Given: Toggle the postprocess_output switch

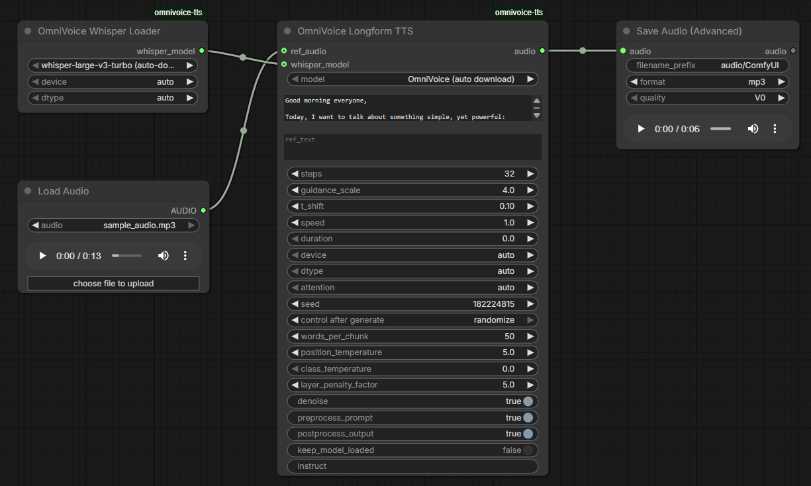Looking at the screenshot, I should 528,434.
